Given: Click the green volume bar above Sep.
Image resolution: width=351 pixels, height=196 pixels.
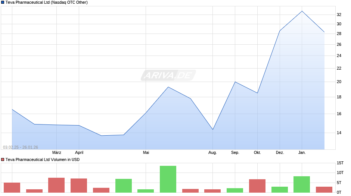Looking at the screenshot, I should point(235,190).
